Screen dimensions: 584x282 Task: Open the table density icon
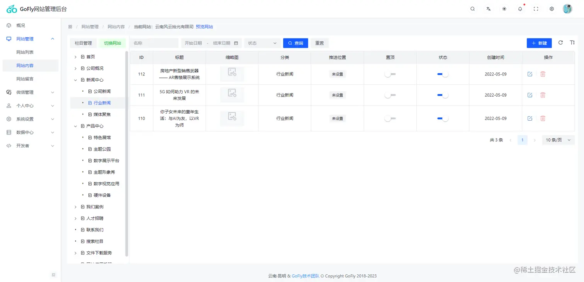pos(572,43)
